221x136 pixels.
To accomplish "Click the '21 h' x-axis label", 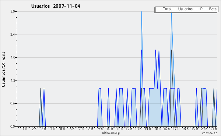I will click(214, 129).
